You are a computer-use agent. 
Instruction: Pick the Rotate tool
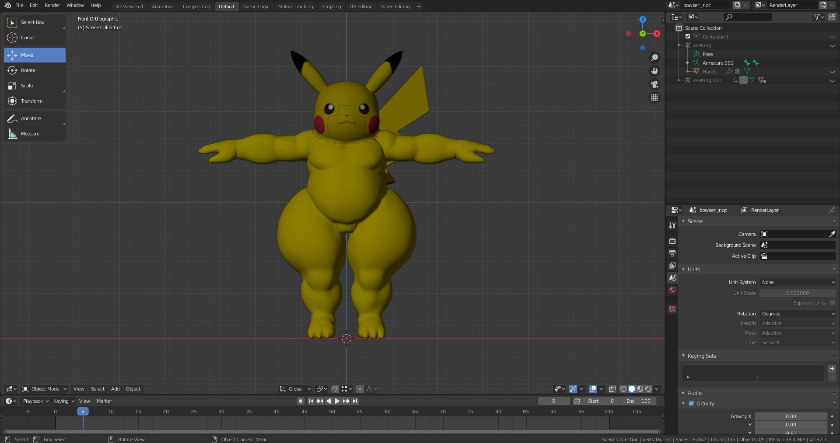click(x=35, y=70)
